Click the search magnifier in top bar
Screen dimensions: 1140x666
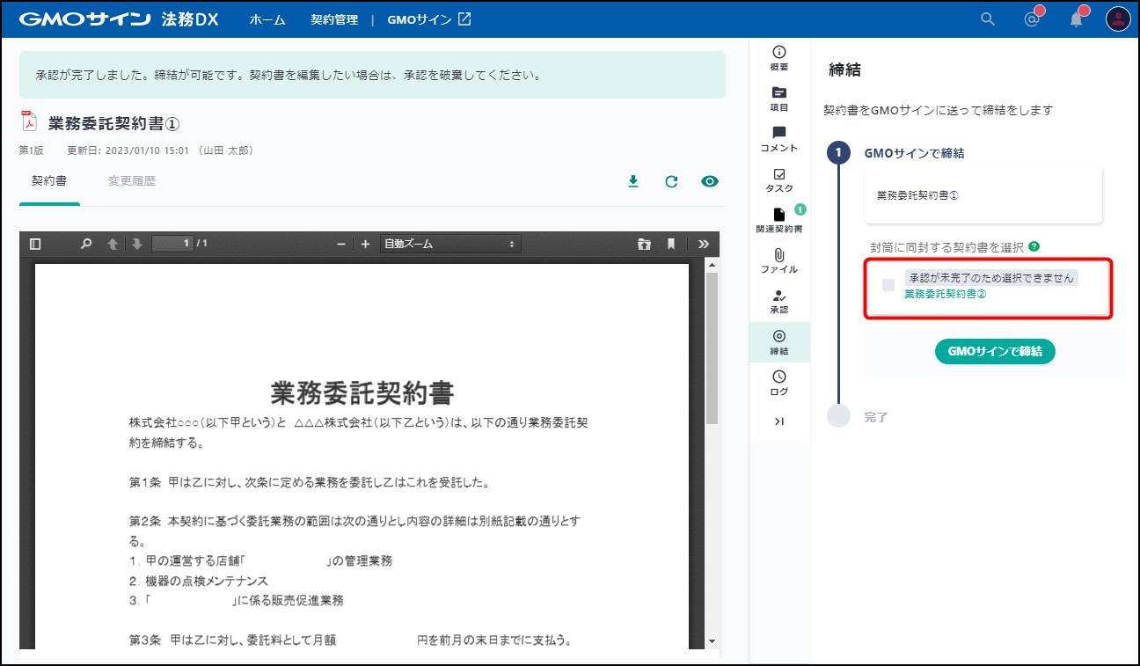[x=988, y=19]
